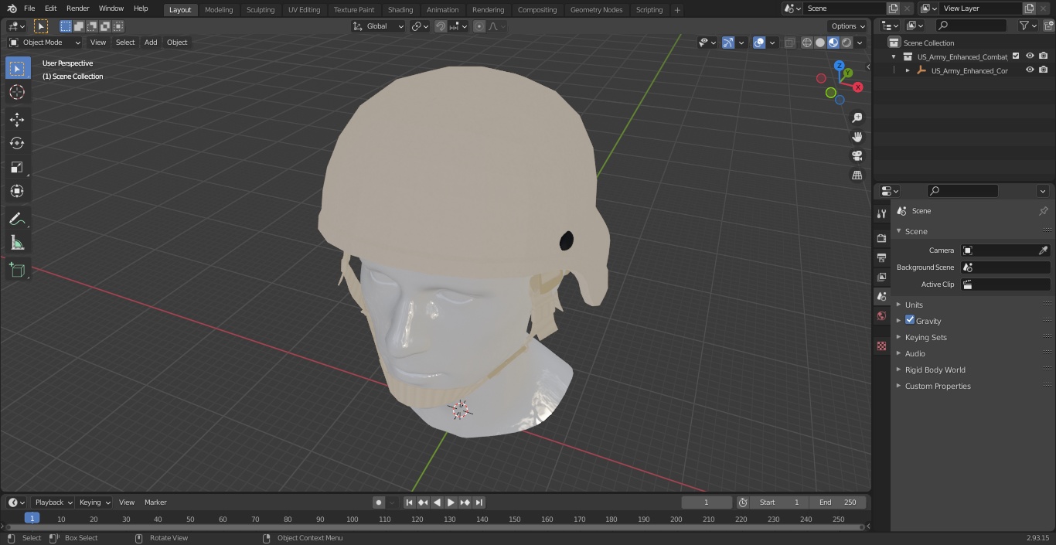Toggle the Gravity checkbox
The width and height of the screenshot is (1056, 545).
pos(910,320)
